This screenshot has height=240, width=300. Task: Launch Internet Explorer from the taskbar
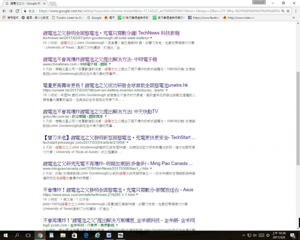[97, 235]
